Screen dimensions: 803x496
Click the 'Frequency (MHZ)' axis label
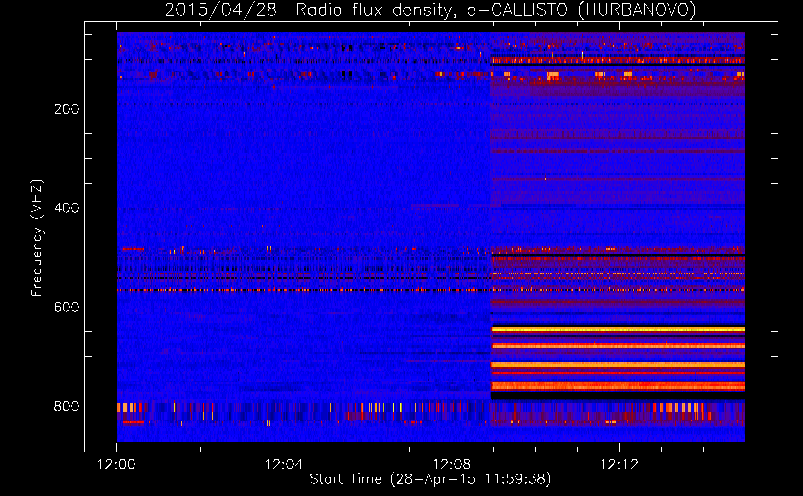[37, 238]
